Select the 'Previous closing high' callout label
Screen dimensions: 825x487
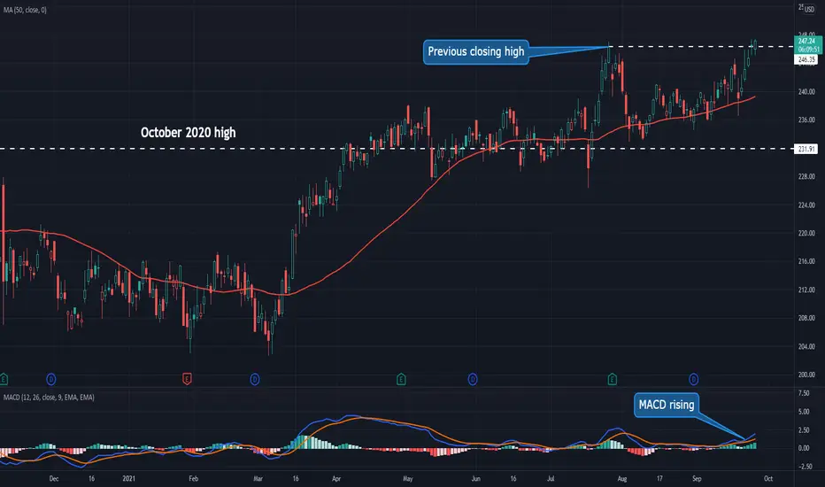point(475,51)
